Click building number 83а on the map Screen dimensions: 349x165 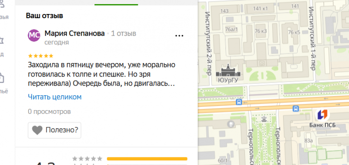tap(309, 141)
